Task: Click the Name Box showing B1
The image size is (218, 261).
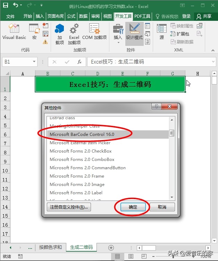Action: [17, 62]
